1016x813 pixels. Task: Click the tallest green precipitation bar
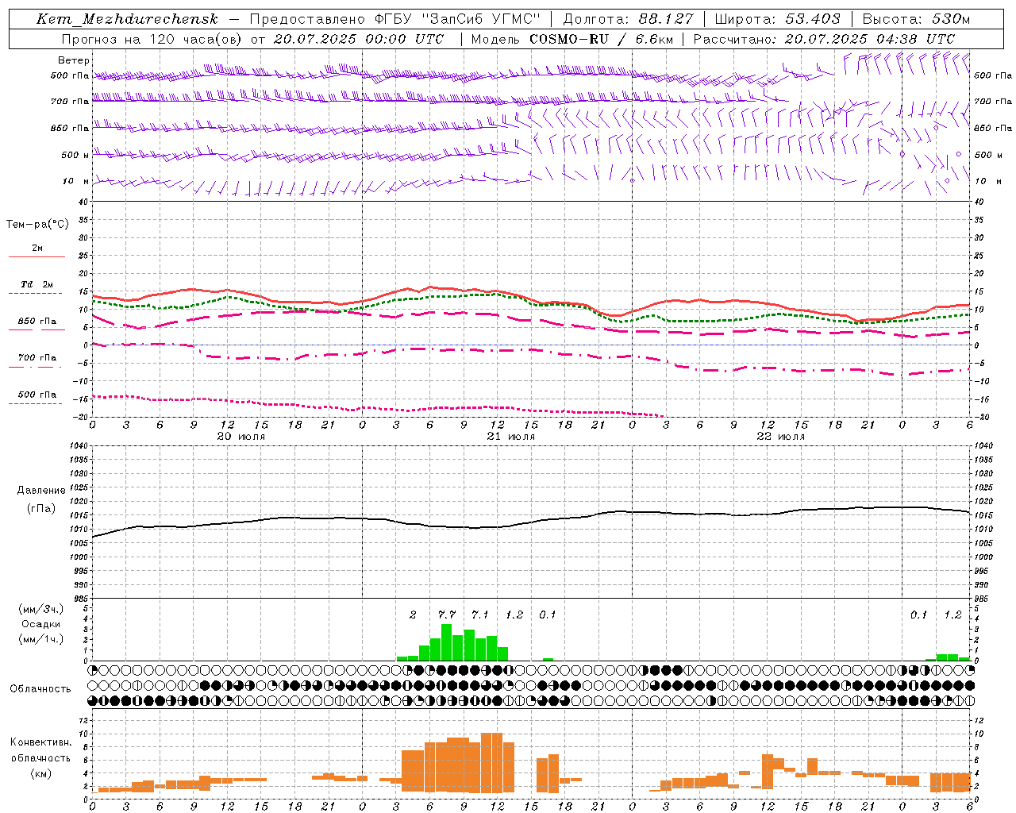point(447,642)
